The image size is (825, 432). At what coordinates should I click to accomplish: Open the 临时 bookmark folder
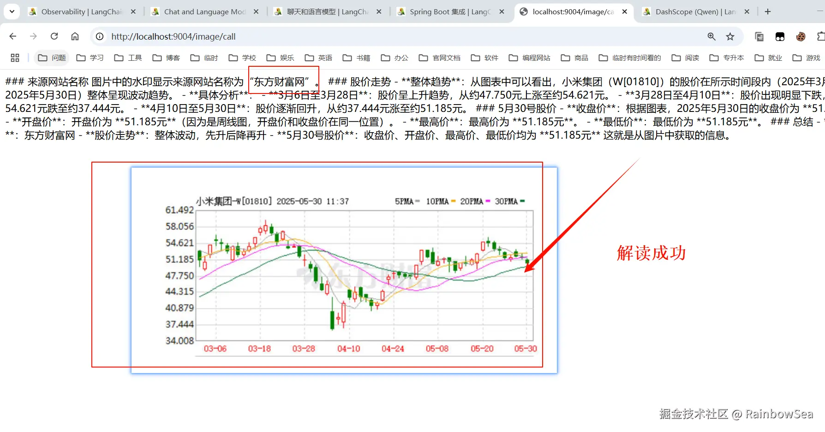pos(204,58)
